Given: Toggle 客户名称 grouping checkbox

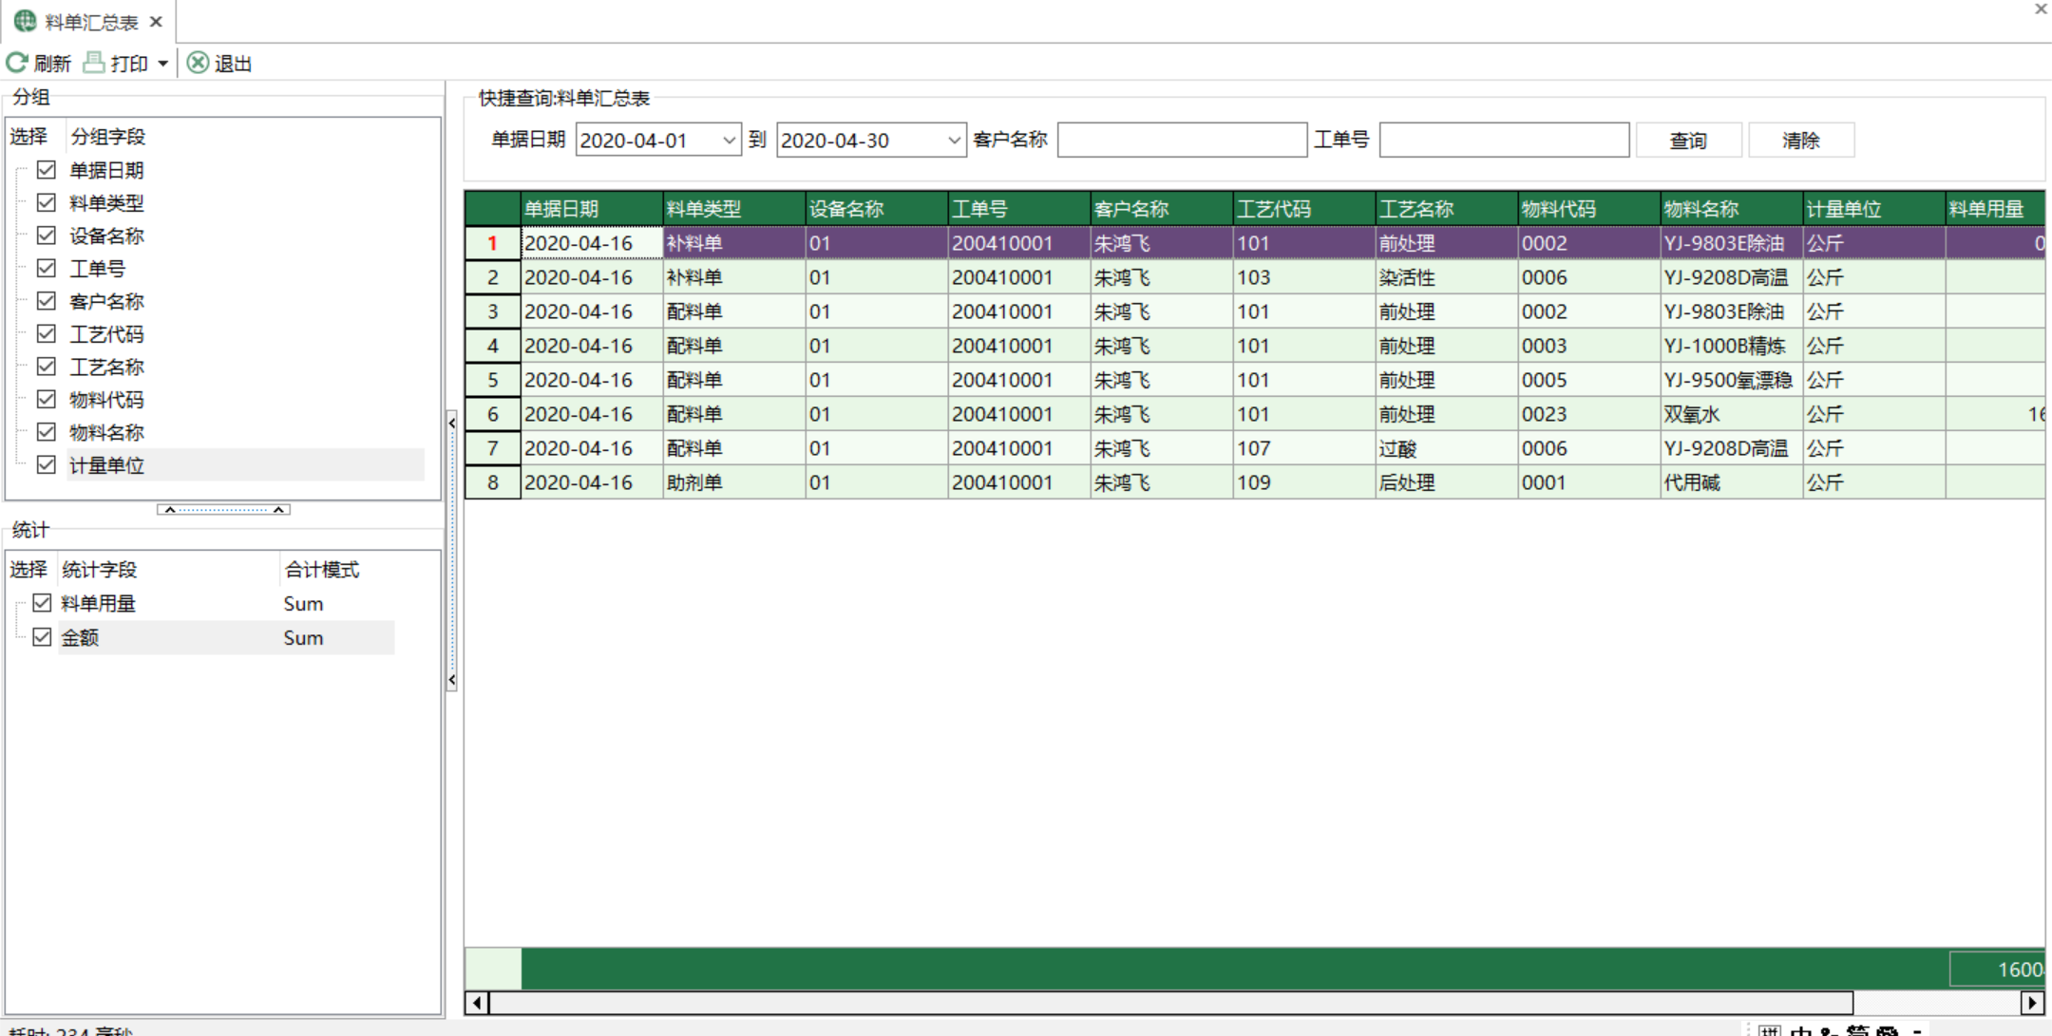Looking at the screenshot, I should click(x=46, y=301).
